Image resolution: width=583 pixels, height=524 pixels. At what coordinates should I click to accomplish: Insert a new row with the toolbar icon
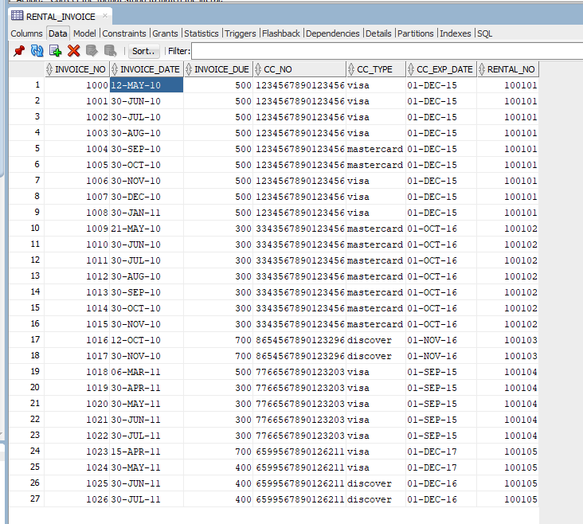55,51
